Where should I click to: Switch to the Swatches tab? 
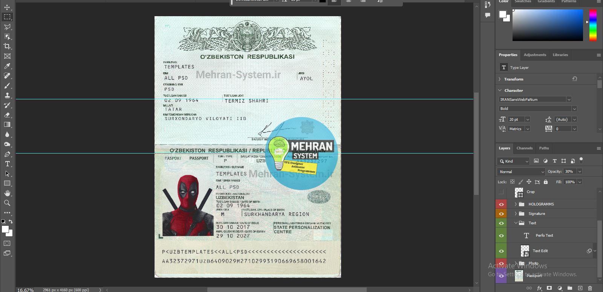tap(523, 2)
